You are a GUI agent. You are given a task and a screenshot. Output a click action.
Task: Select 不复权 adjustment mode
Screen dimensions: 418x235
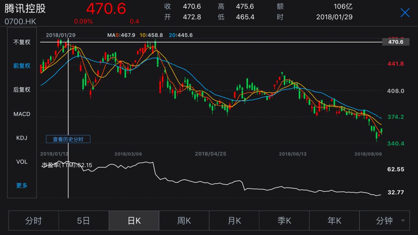pyautogui.click(x=22, y=42)
